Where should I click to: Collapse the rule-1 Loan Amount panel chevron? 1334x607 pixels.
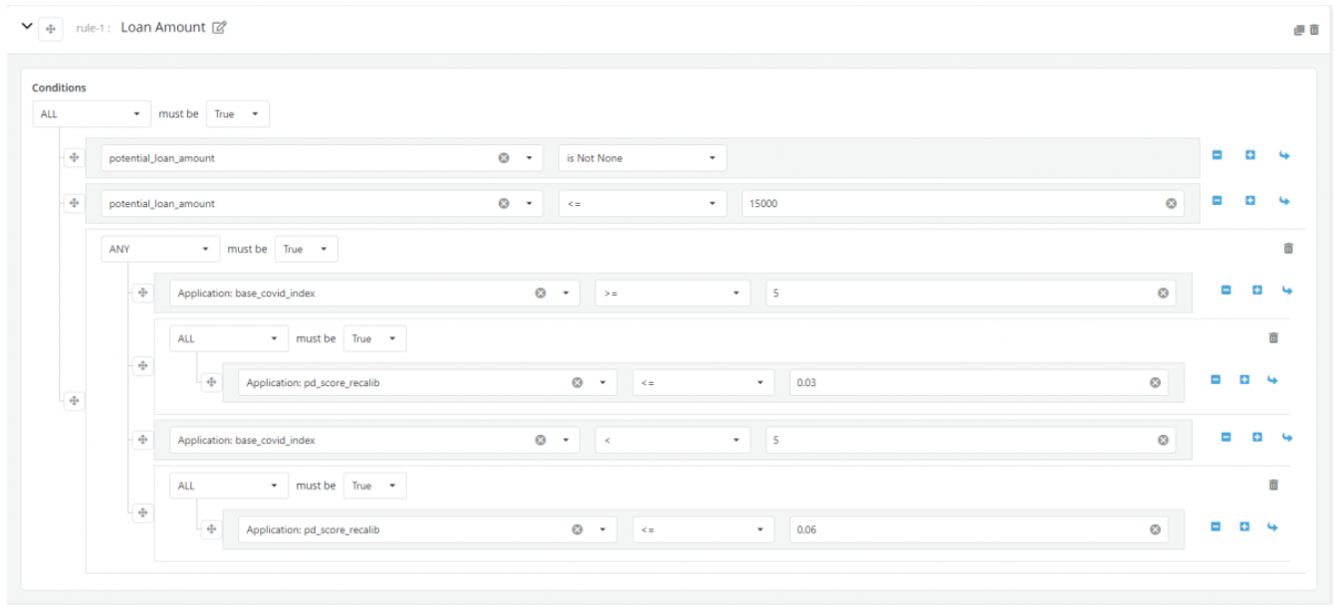[x=23, y=28]
